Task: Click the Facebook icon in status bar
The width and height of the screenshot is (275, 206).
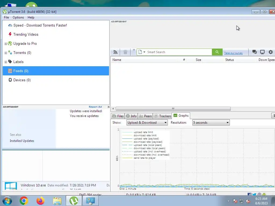Action: (249, 194)
